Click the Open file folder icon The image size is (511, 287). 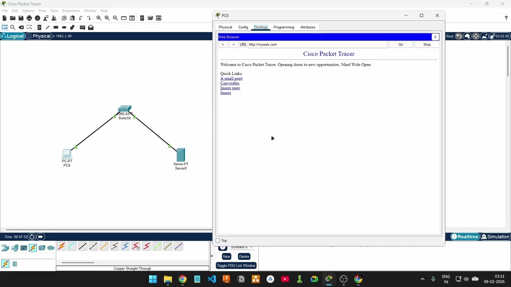pos(13,18)
